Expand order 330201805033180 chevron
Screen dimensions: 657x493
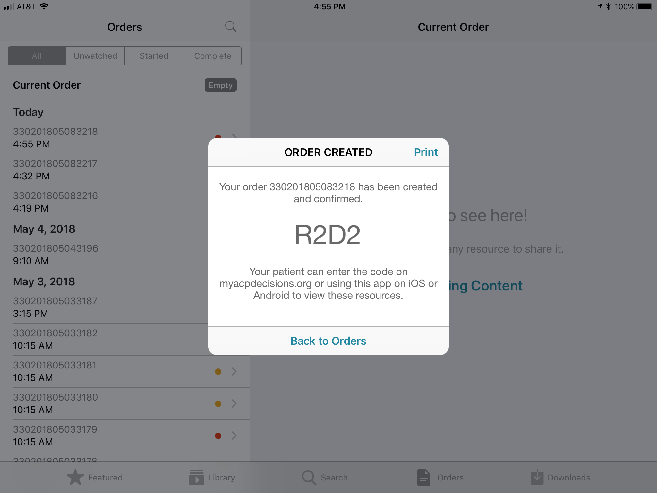point(234,403)
